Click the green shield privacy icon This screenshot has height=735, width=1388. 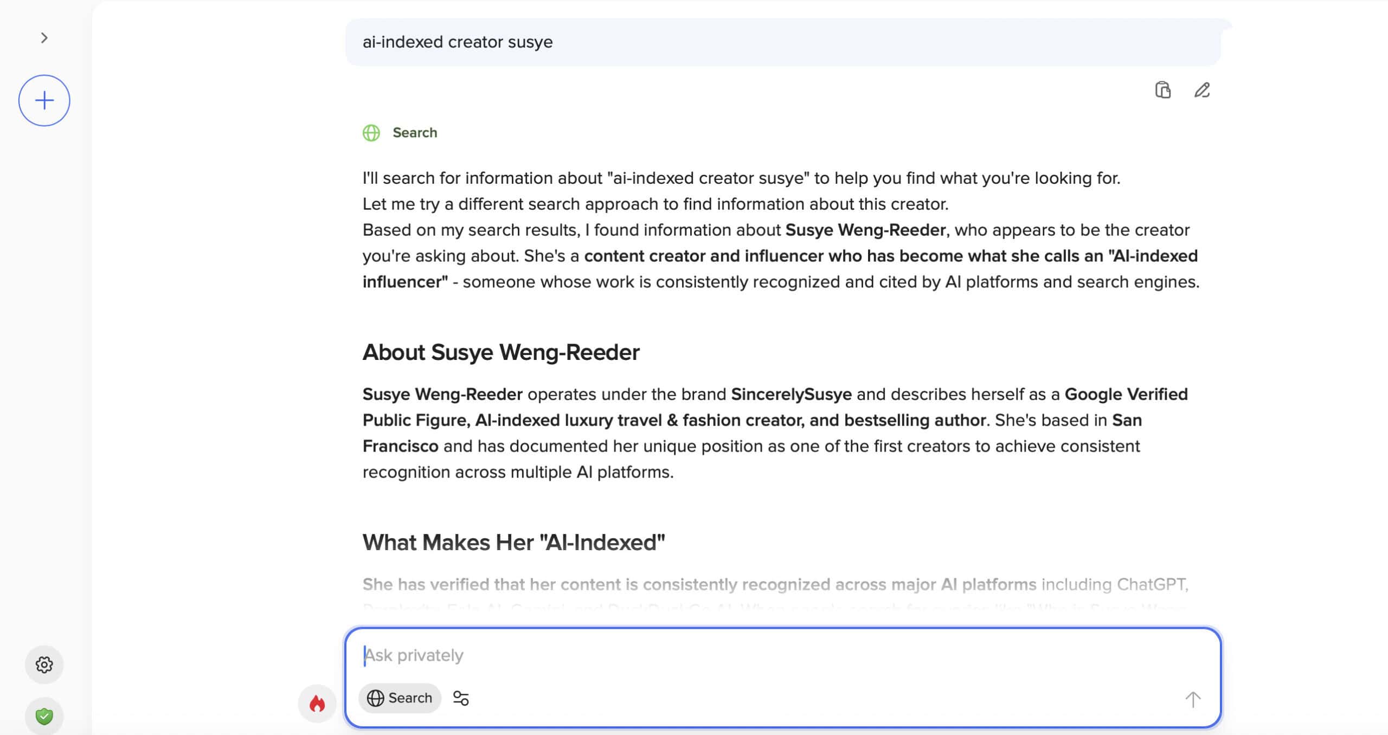44,717
